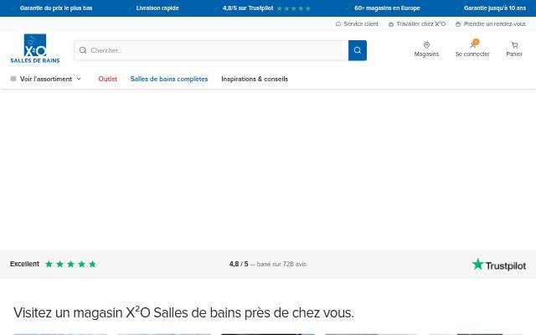
Task: Open the Panier shopping cart icon
Action: point(514,44)
